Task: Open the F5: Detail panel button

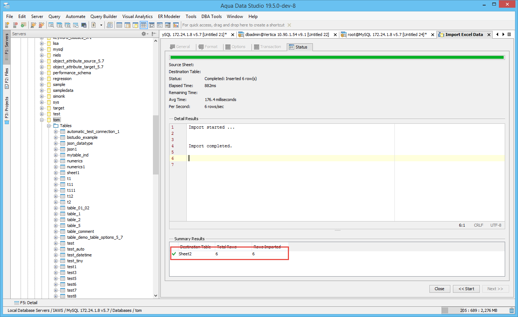Action: 26,303
